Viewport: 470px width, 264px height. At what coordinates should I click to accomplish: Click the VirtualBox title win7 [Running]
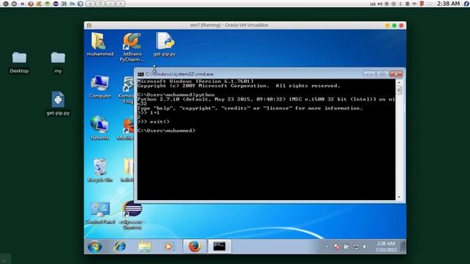click(x=229, y=25)
